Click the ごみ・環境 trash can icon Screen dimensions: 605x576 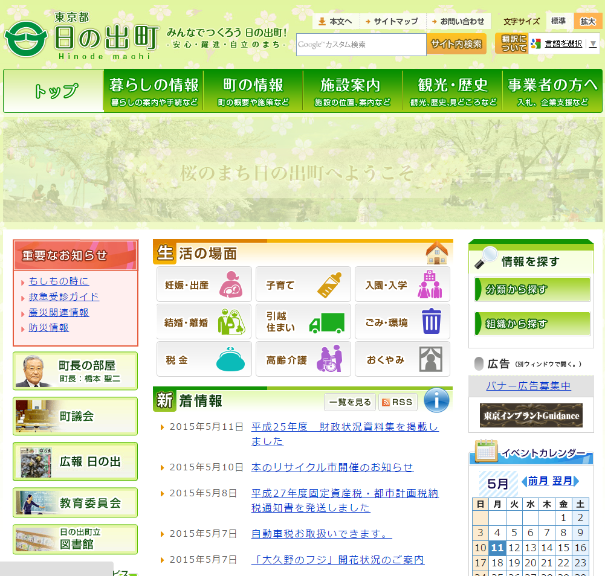(430, 321)
